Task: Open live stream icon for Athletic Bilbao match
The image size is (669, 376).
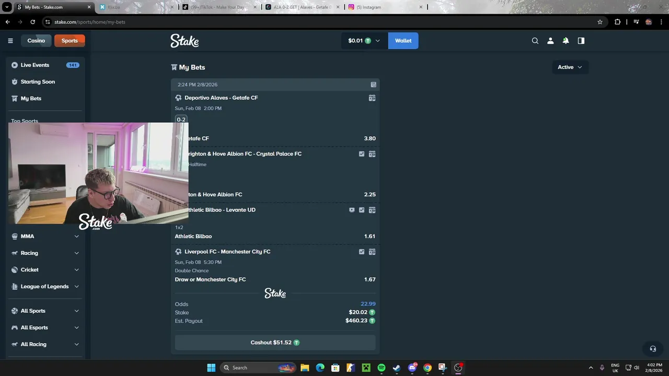Action: [x=352, y=210]
